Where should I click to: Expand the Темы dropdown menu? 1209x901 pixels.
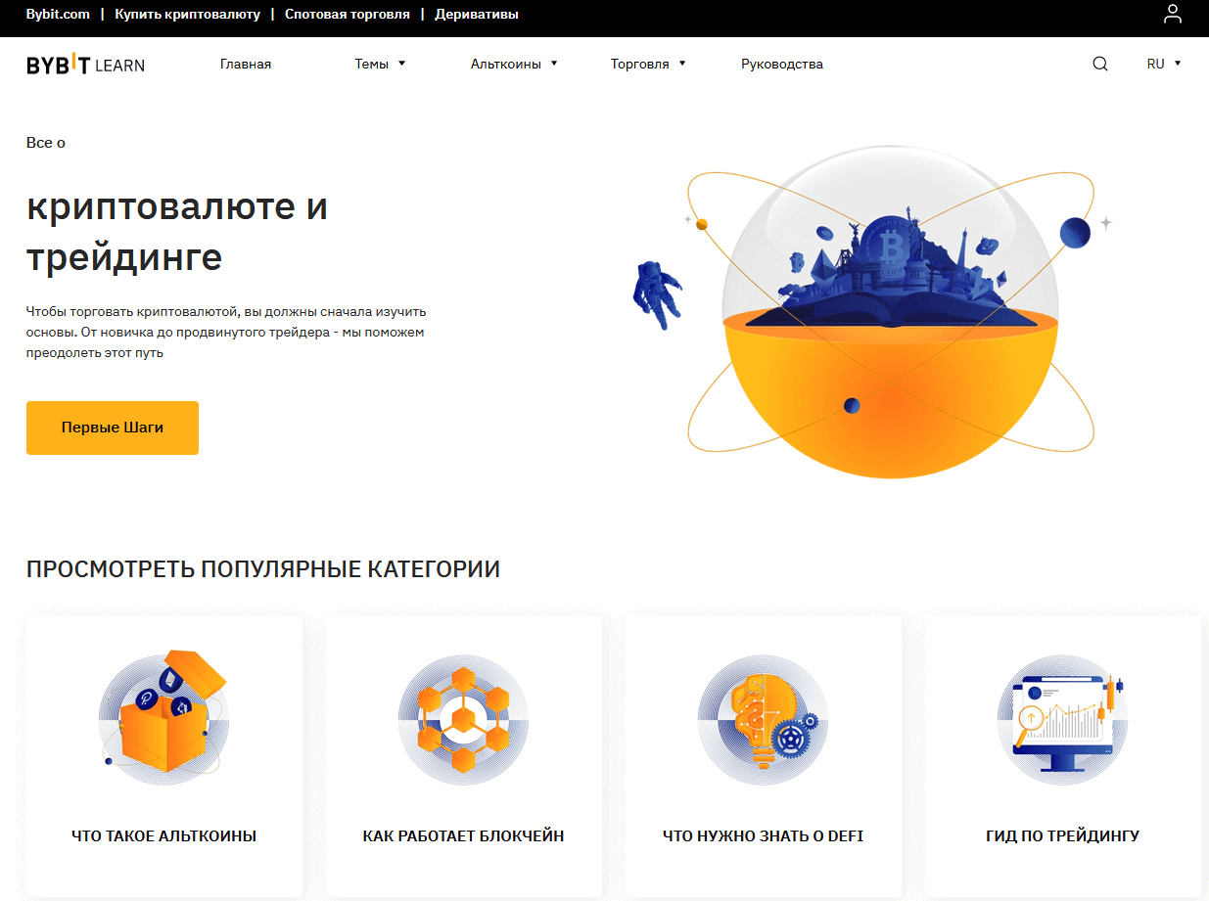(380, 64)
